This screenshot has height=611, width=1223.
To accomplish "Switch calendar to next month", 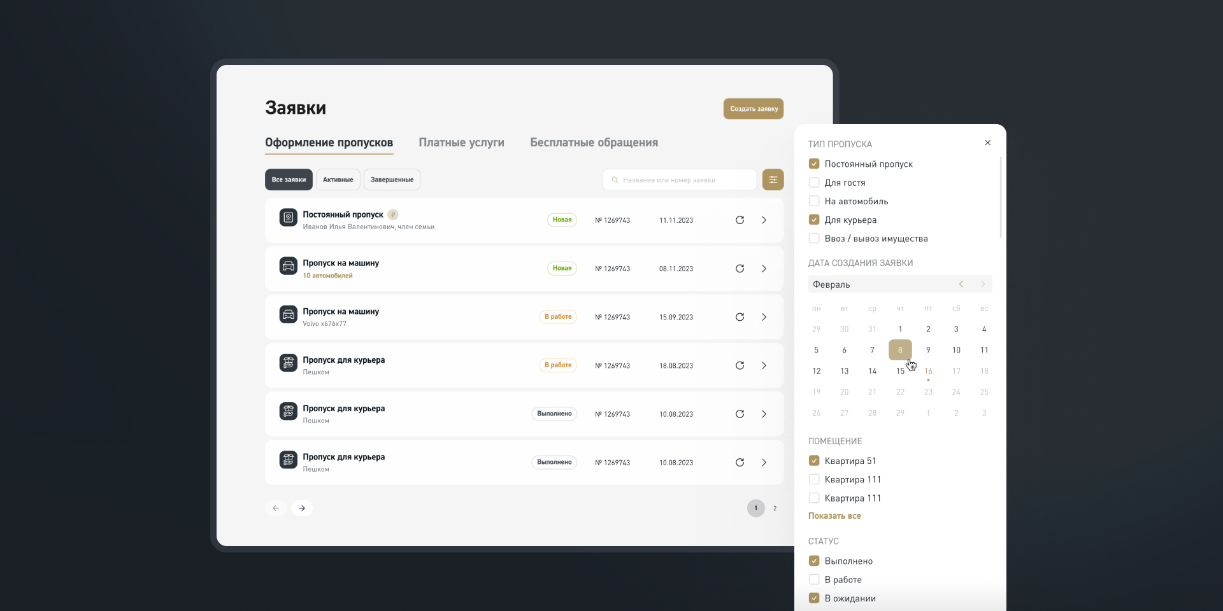I will [983, 284].
